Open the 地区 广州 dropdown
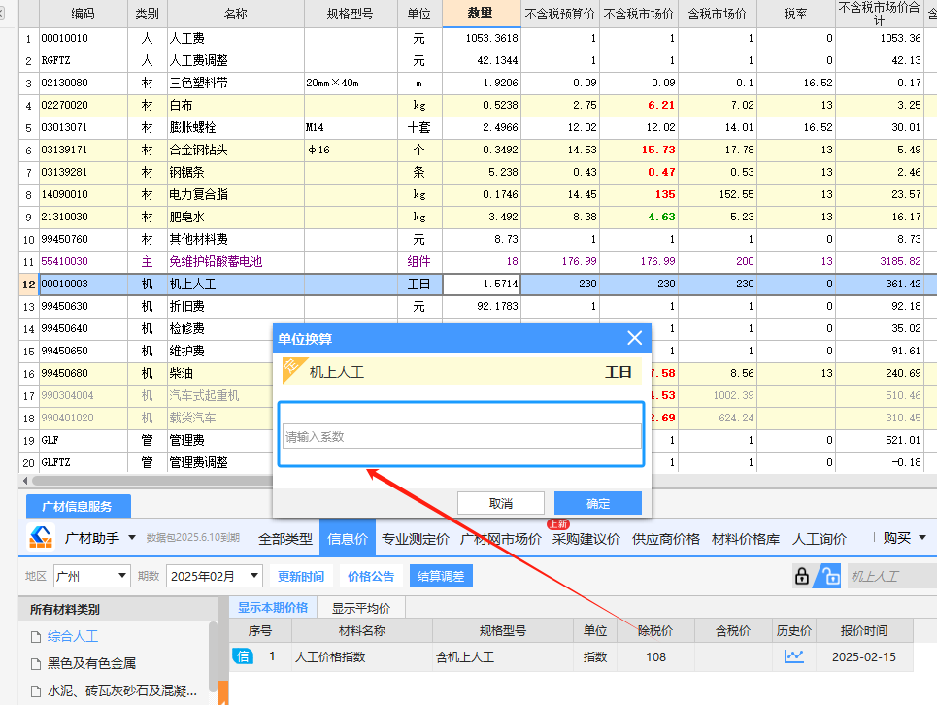Image resolution: width=937 pixels, height=705 pixels. tap(92, 576)
